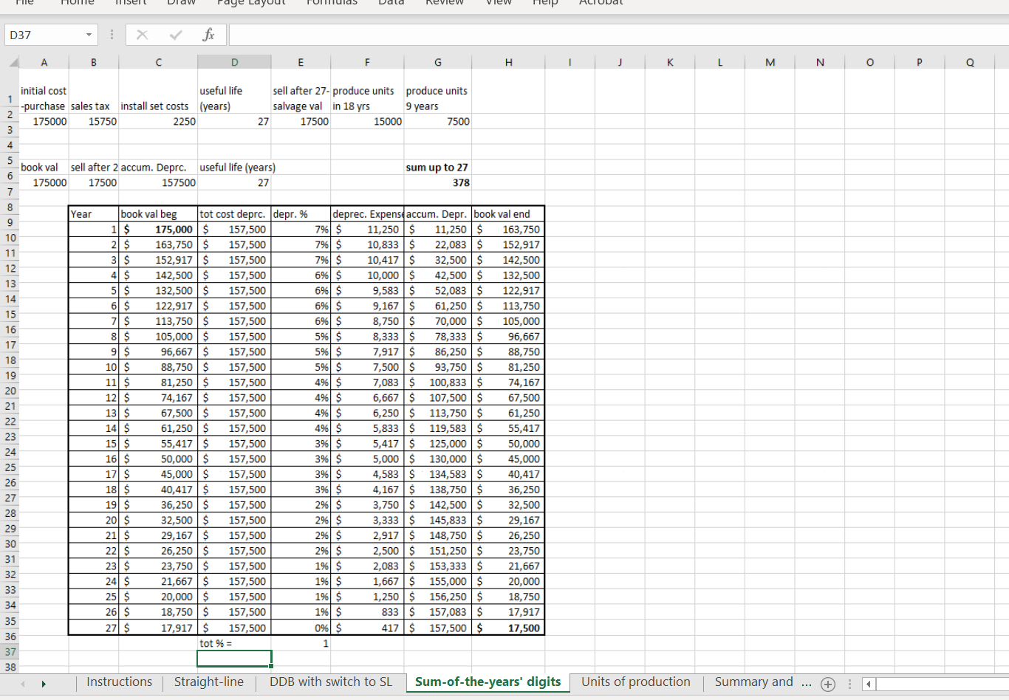Screen dimensions: 1009x700
Task: Select column D header
Action: (235, 63)
